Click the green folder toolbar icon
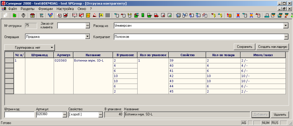 (14, 16)
